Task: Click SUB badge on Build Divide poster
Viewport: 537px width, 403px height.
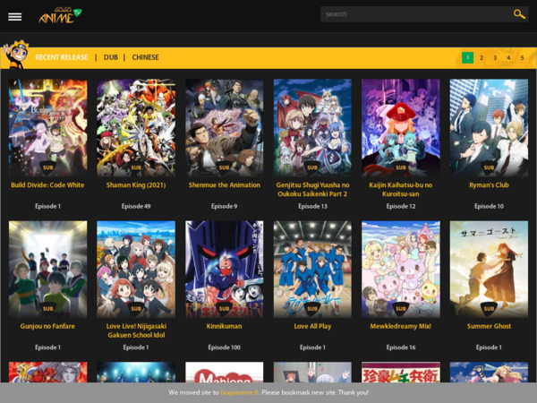Action: [x=48, y=167]
